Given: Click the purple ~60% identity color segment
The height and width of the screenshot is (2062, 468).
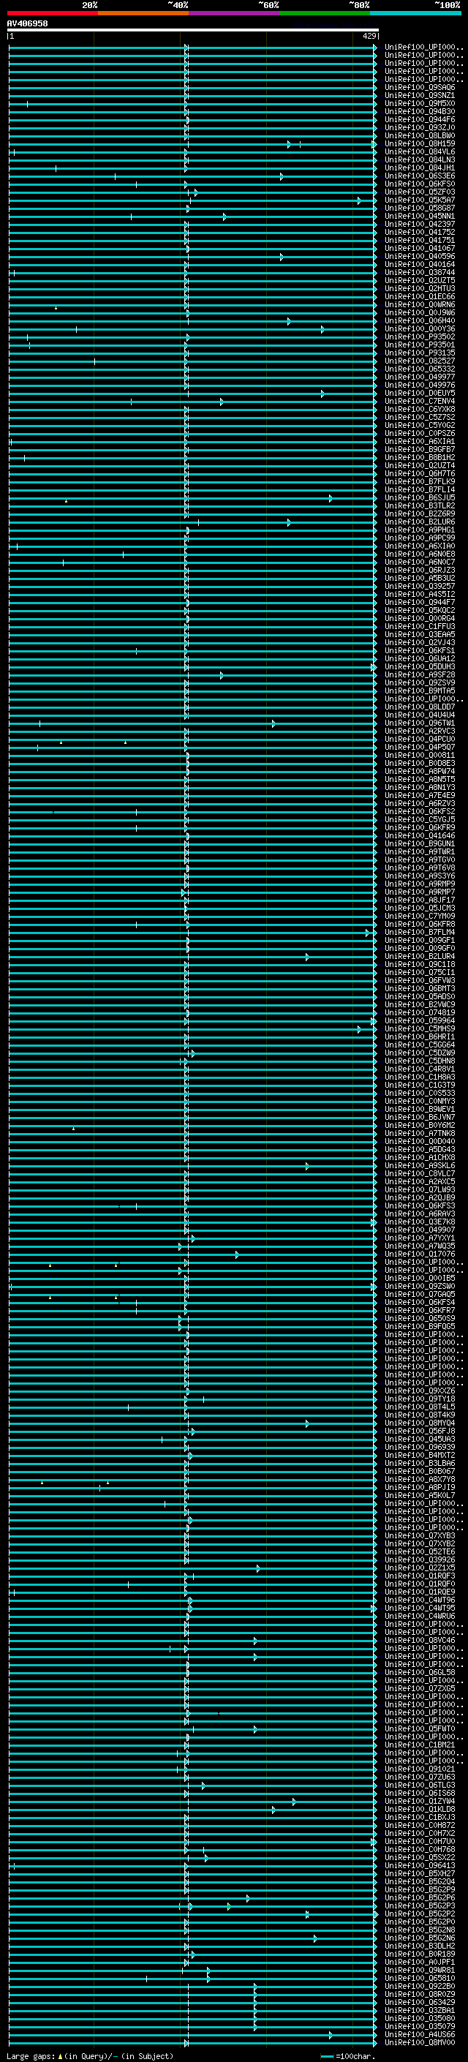Looking at the screenshot, I should click(233, 13).
